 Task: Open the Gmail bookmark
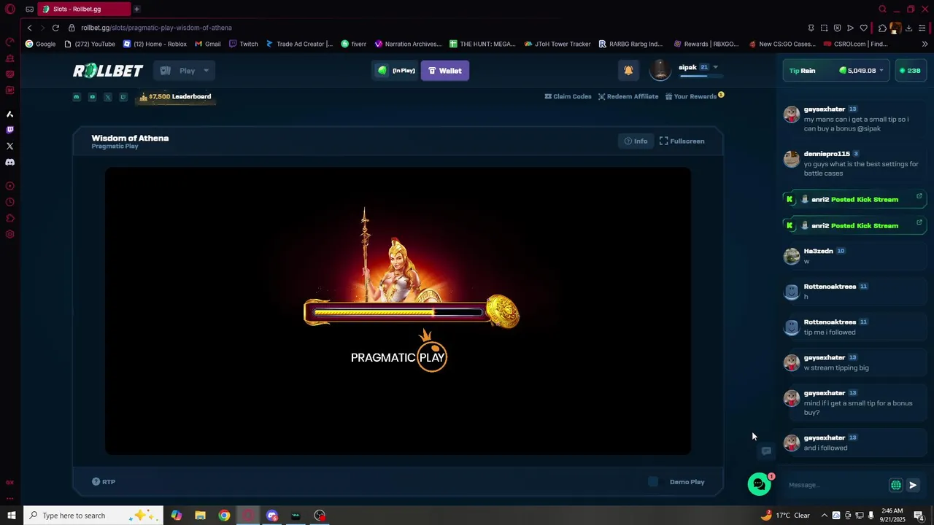pyautogui.click(x=207, y=44)
